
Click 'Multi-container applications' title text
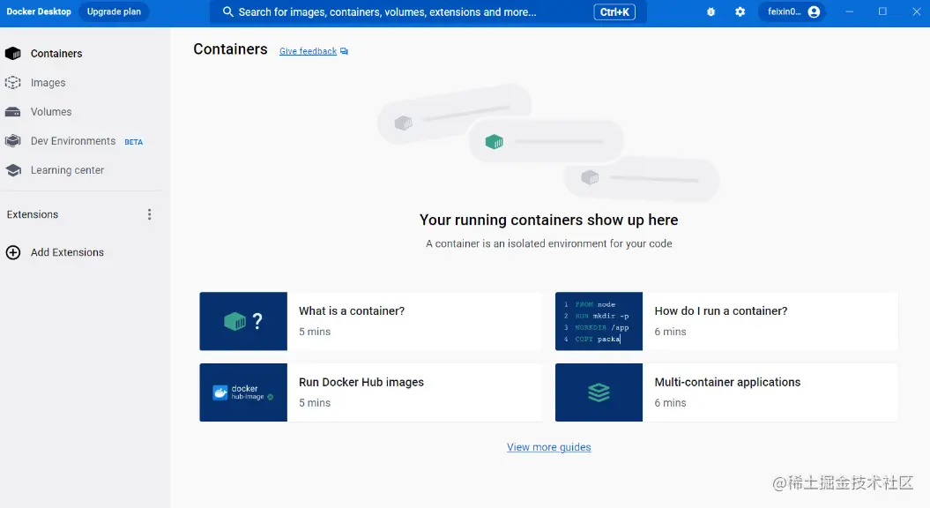pyautogui.click(x=727, y=382)
